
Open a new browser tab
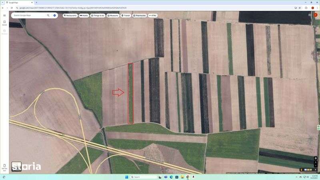tap(36, 3)
